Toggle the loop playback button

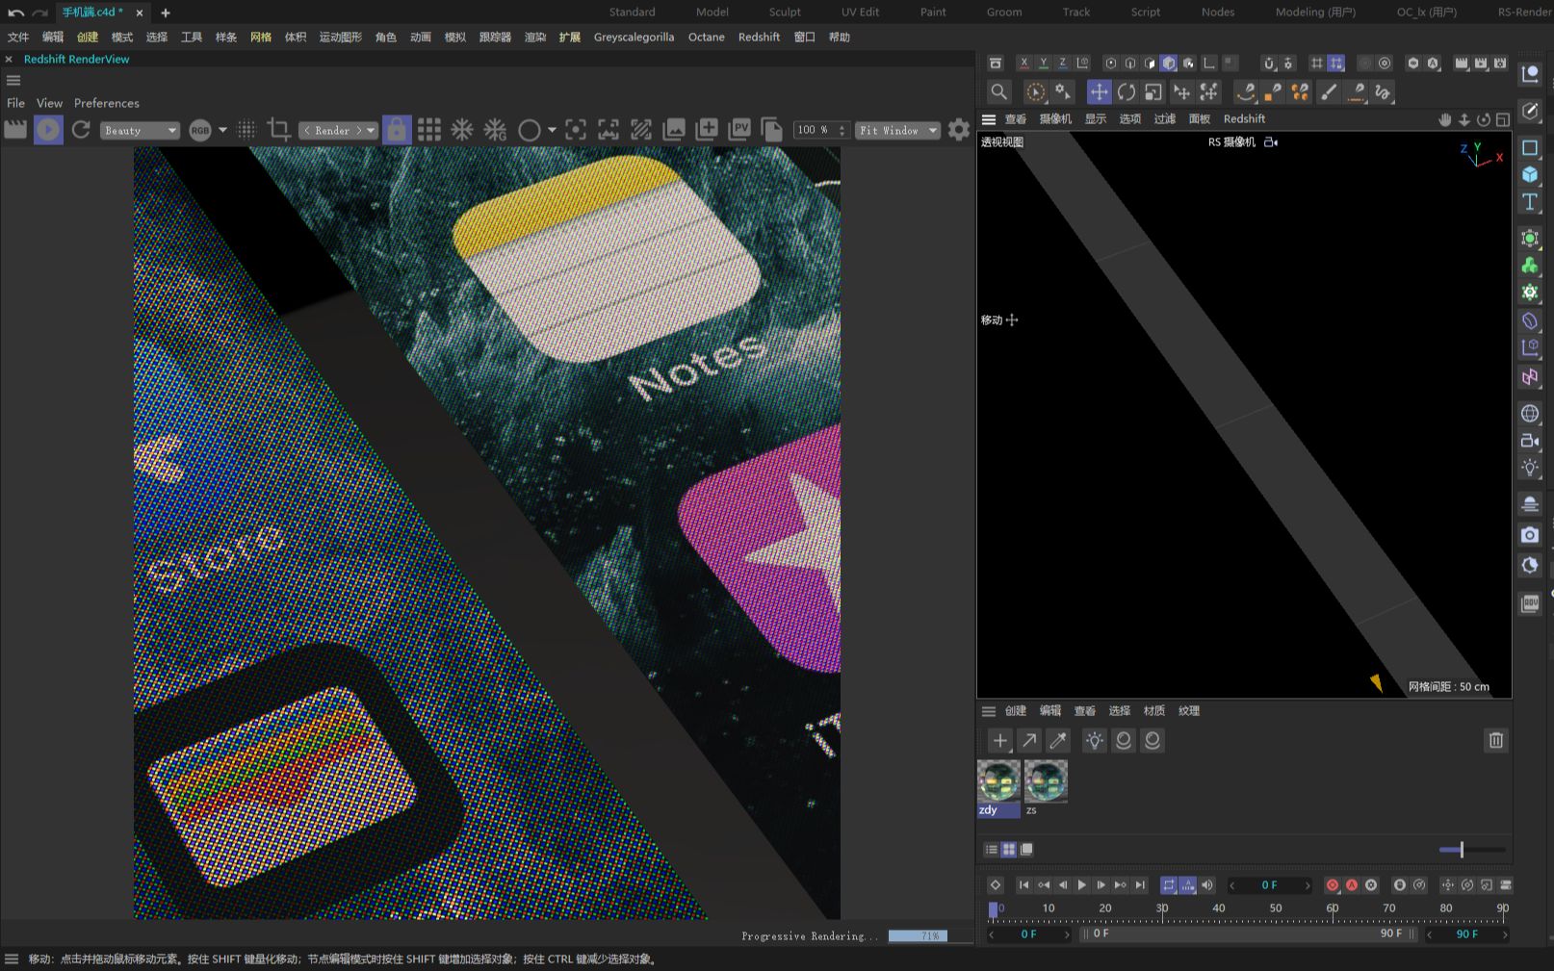(1169, 885)
